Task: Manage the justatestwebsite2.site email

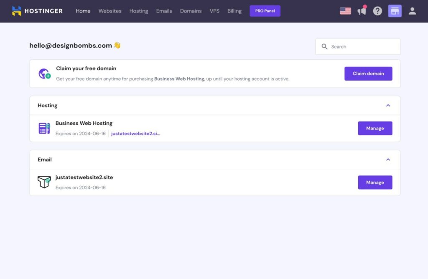Action: 375,182
